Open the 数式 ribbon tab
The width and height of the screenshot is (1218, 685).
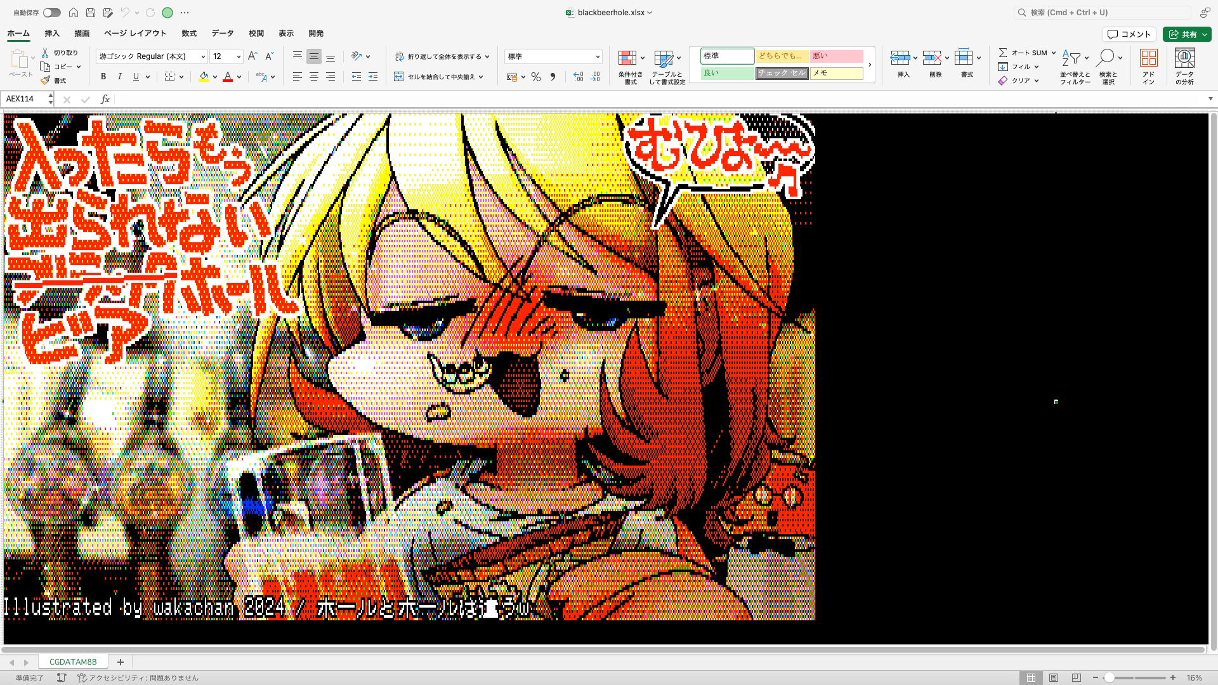coord(189,34)
